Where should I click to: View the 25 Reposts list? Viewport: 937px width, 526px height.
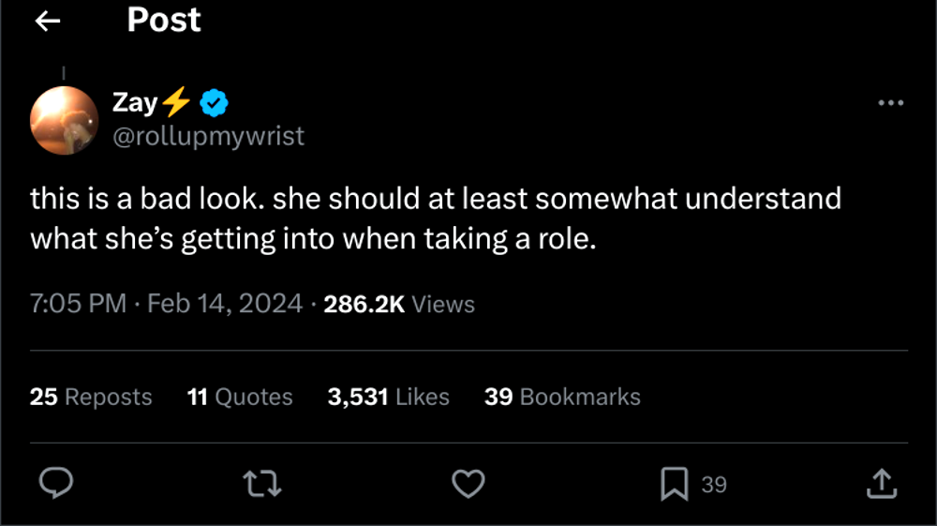tap(91, 397)
